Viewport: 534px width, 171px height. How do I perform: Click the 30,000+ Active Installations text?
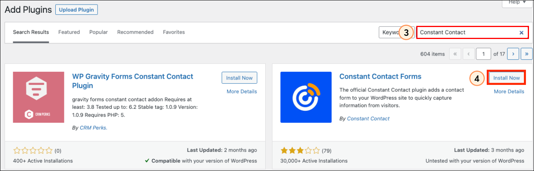tap(314, 161)
